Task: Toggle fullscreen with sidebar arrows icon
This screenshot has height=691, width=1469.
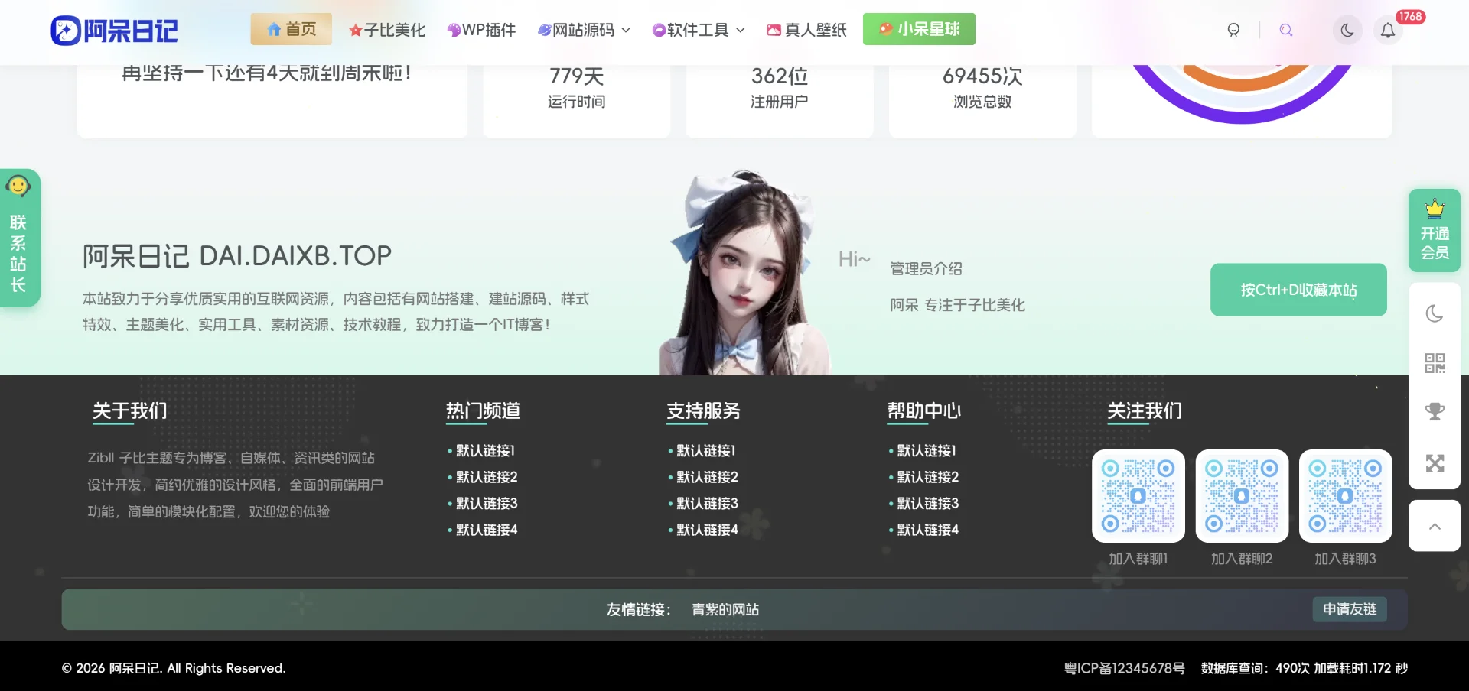Action: point(1435,462)
